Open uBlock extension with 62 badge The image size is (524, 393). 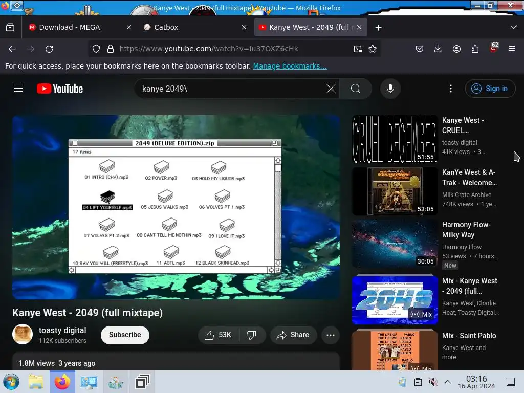[493, 48]
